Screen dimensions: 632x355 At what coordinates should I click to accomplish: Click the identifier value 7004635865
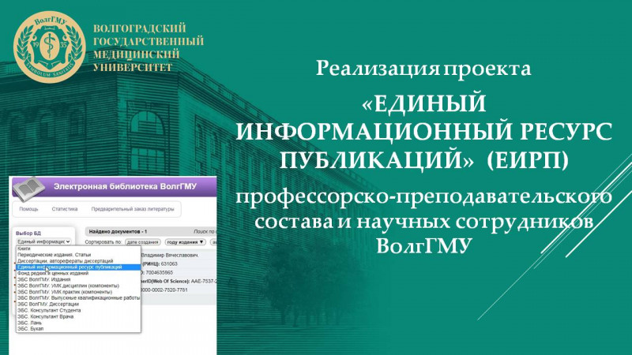click(160, 273)
